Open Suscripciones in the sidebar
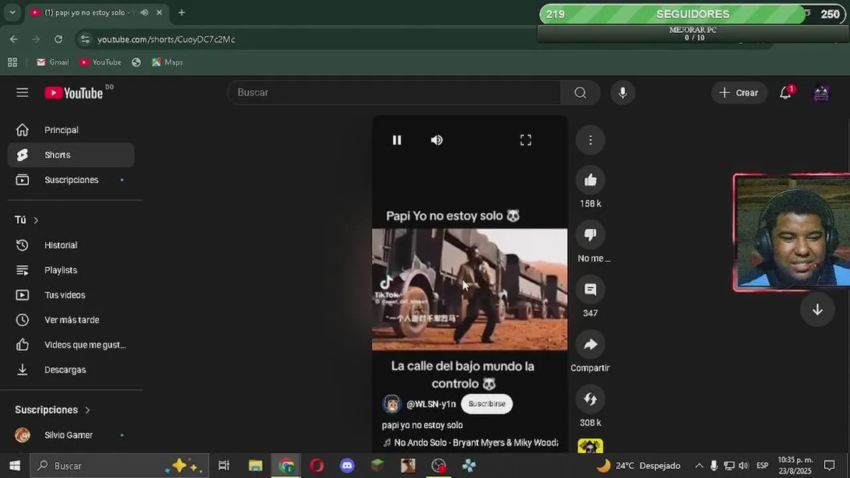Image resolution: width=850 pixels, height=478 pixels. click(x=71, y=180)
